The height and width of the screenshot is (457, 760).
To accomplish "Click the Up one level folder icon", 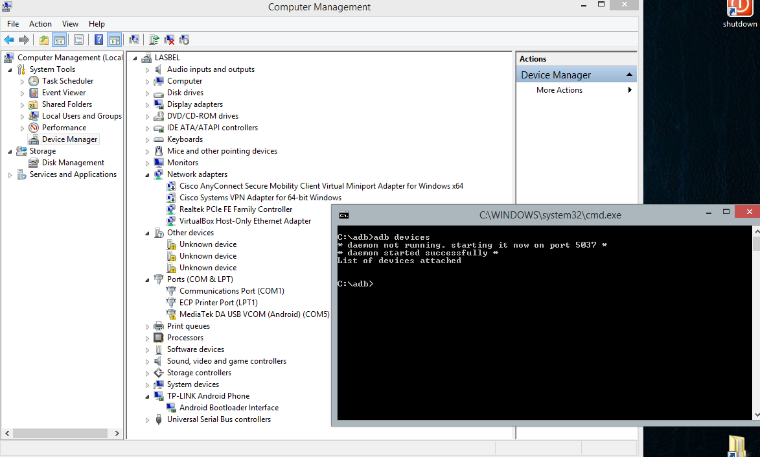I will 43,40.
